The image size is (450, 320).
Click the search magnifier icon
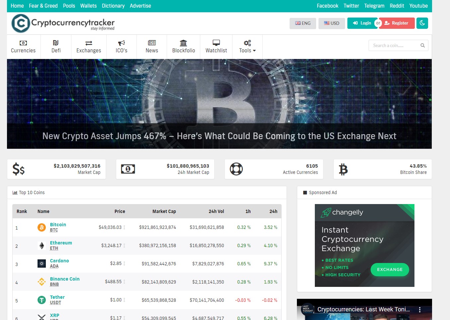pos(423,45)
